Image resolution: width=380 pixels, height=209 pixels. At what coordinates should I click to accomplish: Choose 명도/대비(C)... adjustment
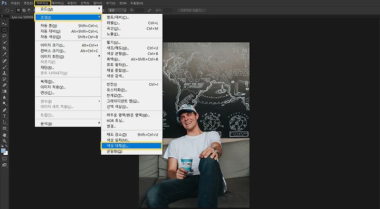tap(131, 17)
